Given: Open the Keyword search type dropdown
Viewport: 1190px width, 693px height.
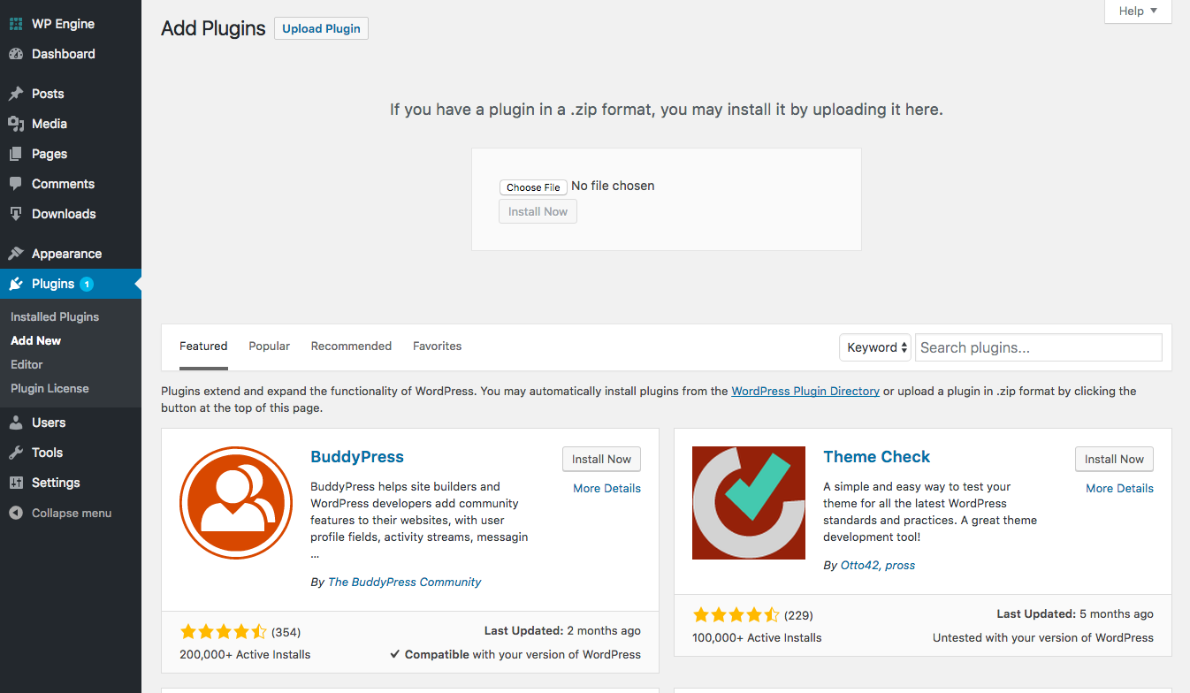Looking at the screenshot, I should (x=877, y=347).
